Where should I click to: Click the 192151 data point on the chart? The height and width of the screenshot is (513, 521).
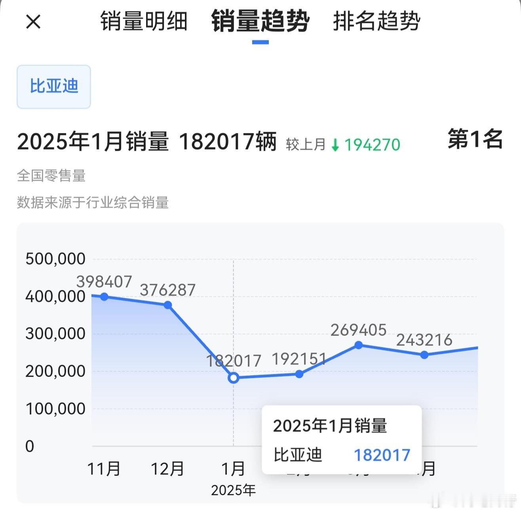[299, 373]
